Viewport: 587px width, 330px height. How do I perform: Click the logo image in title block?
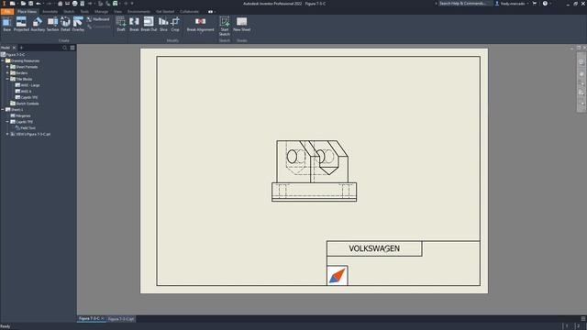(338, 275)
